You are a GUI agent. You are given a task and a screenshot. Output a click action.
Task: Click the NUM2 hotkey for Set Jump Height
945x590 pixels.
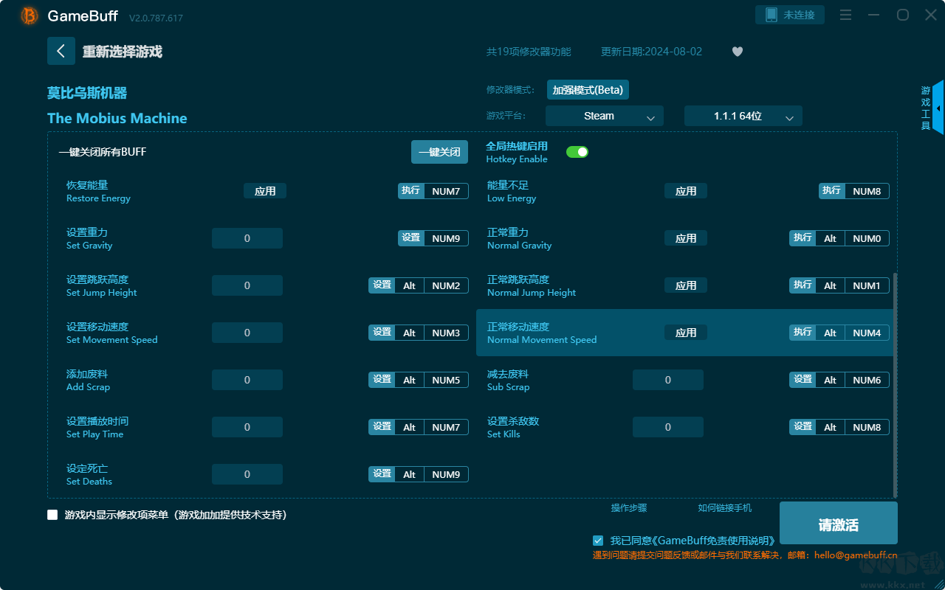tap(446, 285)
